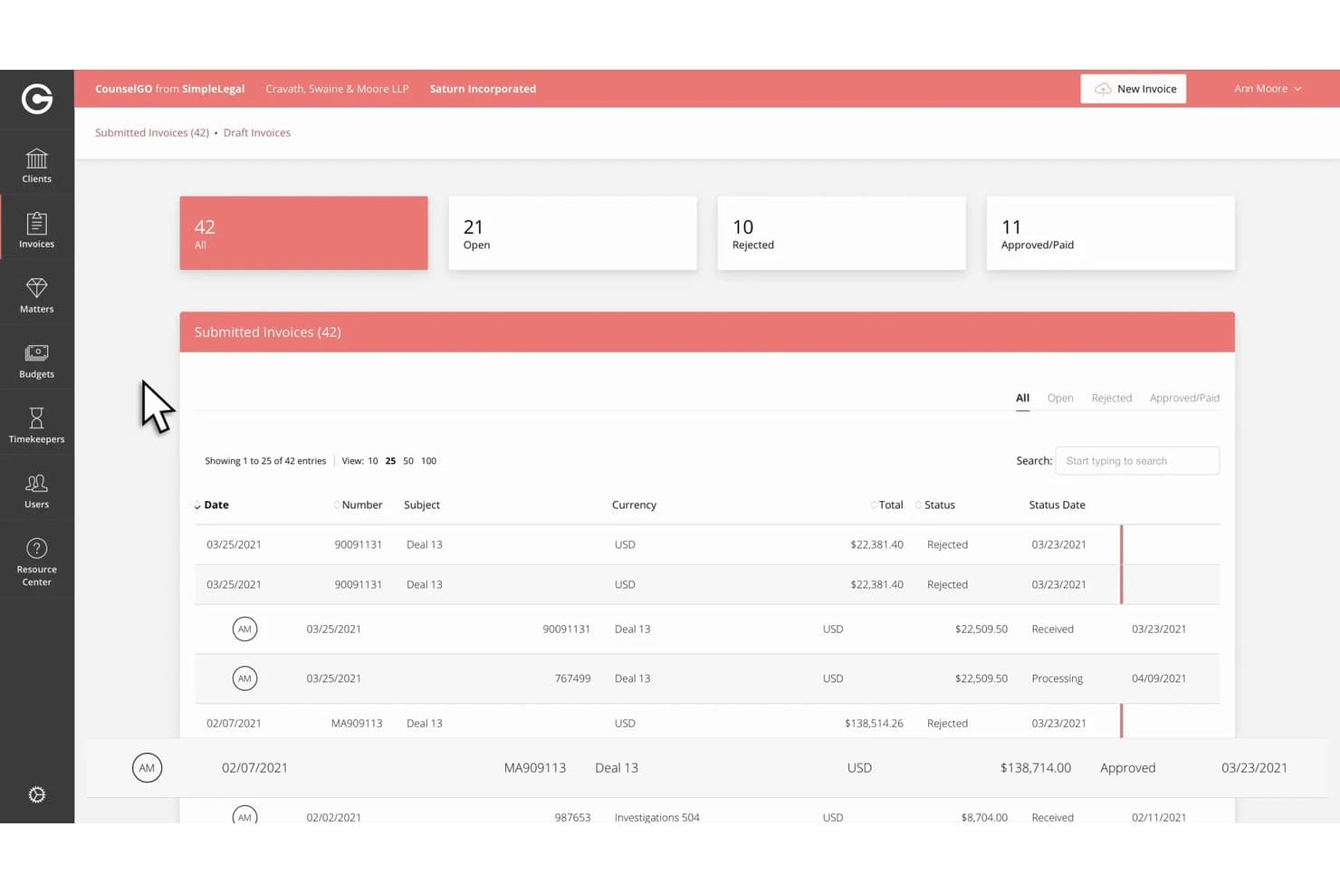
Task: Set view to 100 entries
Action: pos(429,461)
